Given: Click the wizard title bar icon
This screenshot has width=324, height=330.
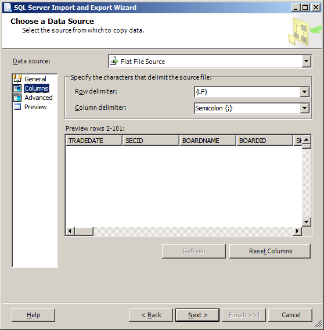Looking at the screenshot, I should 8,8.
